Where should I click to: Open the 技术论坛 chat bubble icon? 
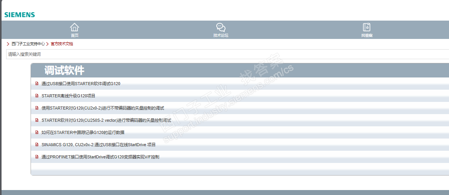click(221, 27)
